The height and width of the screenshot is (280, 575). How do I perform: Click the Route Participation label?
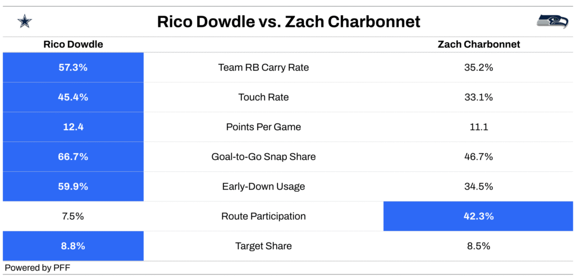point(263,216)
